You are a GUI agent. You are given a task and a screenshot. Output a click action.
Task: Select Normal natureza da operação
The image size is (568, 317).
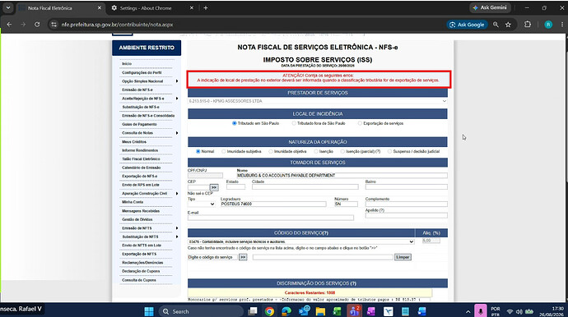pos(198,151)
